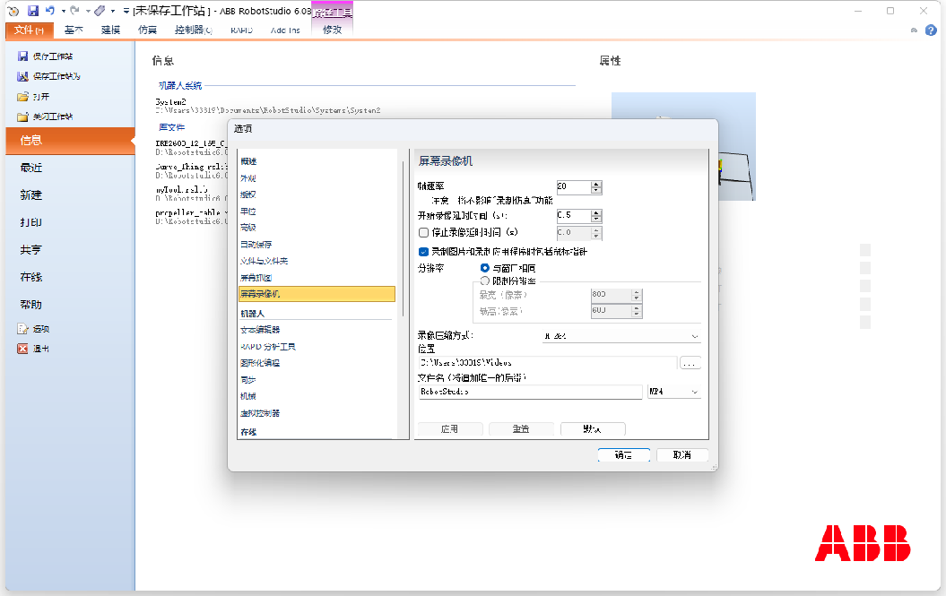The height and width of the screenshot is (596, 946).
Task: Click the red 退出 exit icon
Action: pyautogui.click(x=23, y=349)
